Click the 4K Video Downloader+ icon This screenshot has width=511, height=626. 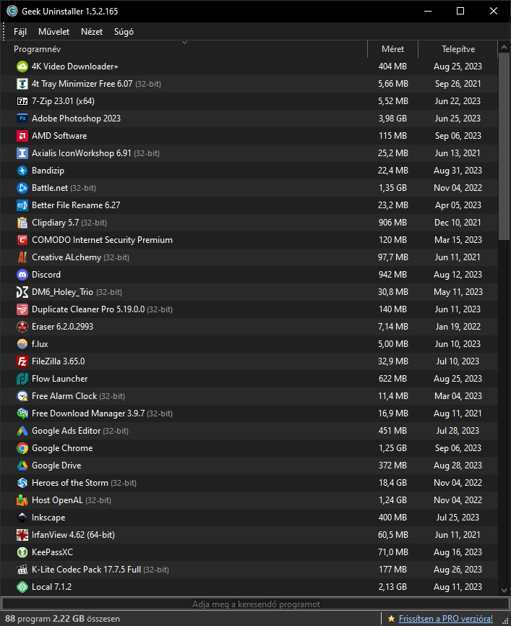(x=22, y=67)
